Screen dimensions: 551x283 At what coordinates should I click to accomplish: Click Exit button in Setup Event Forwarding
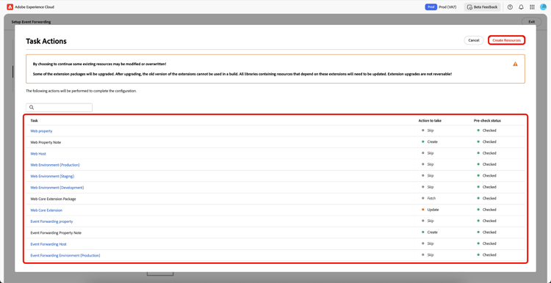532,22
